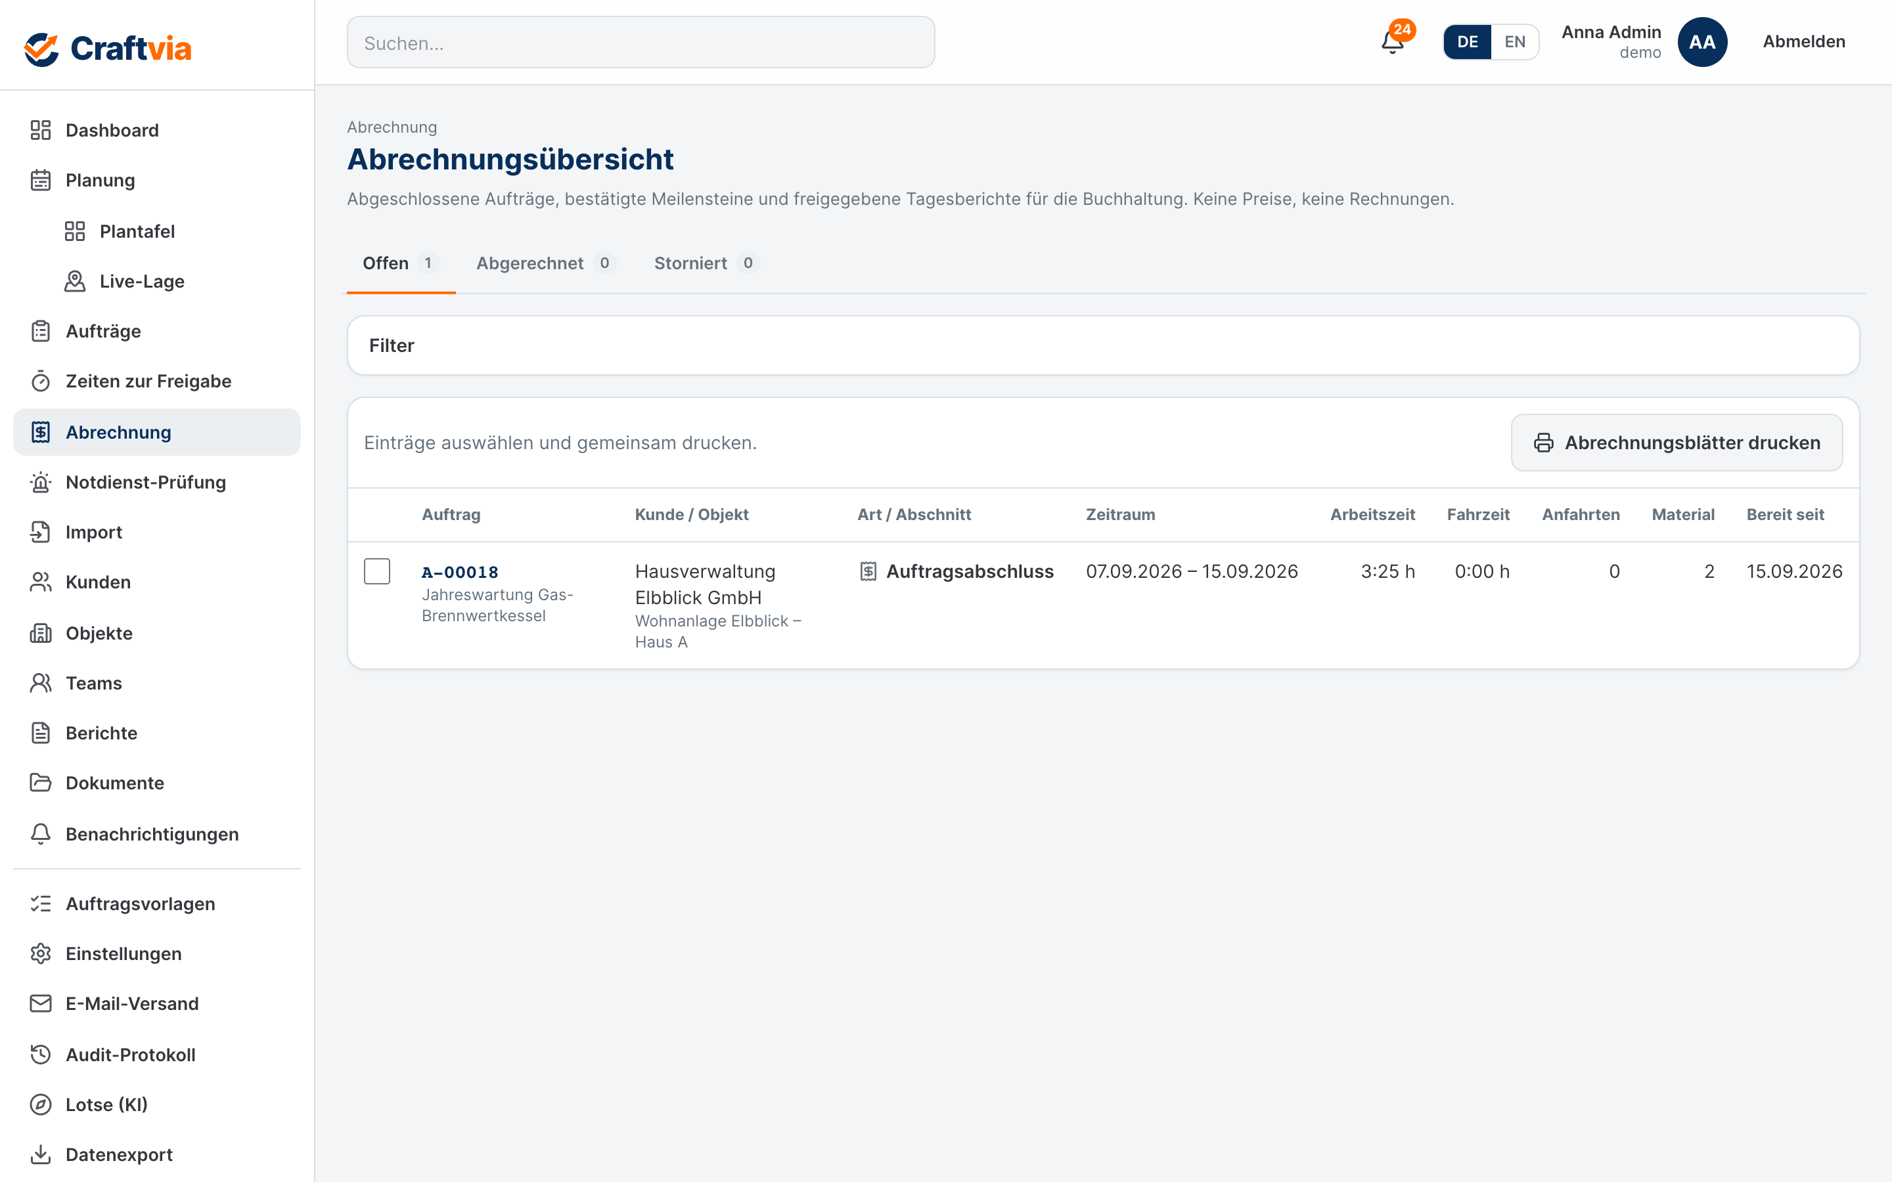Select the DE language option

[x=1468, y=42]
